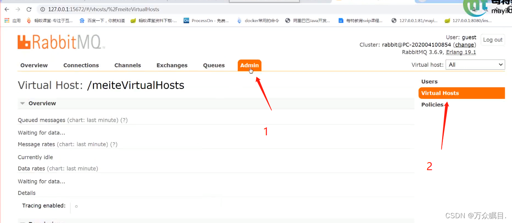Switch to the Exchanges tab
The height and width of the screenshot is (223, 512).
pyautogui.click(x=172, y=65)
